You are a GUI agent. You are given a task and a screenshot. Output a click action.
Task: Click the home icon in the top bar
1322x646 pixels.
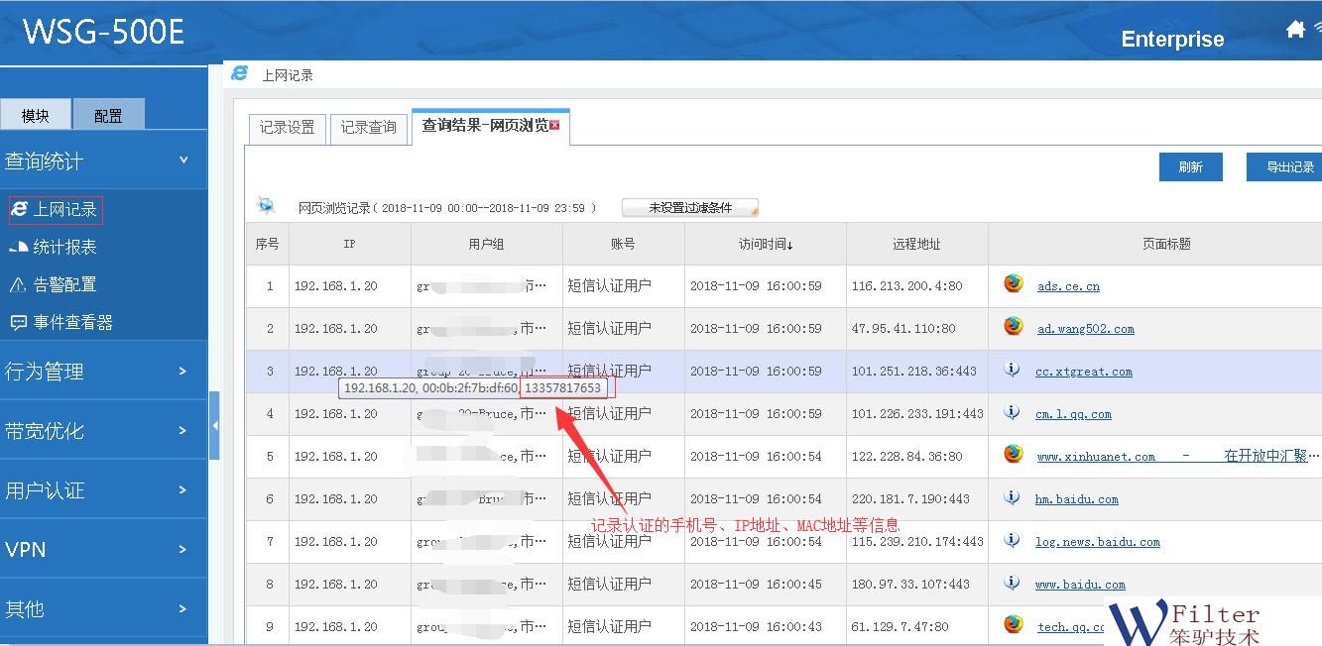pyautogui.click(x=1296, y=28)
